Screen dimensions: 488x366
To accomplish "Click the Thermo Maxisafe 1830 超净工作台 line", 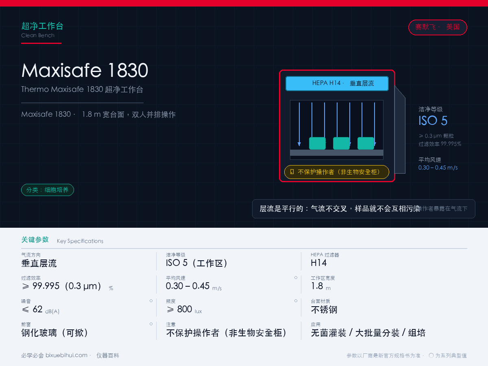I will tap(82, 89).
